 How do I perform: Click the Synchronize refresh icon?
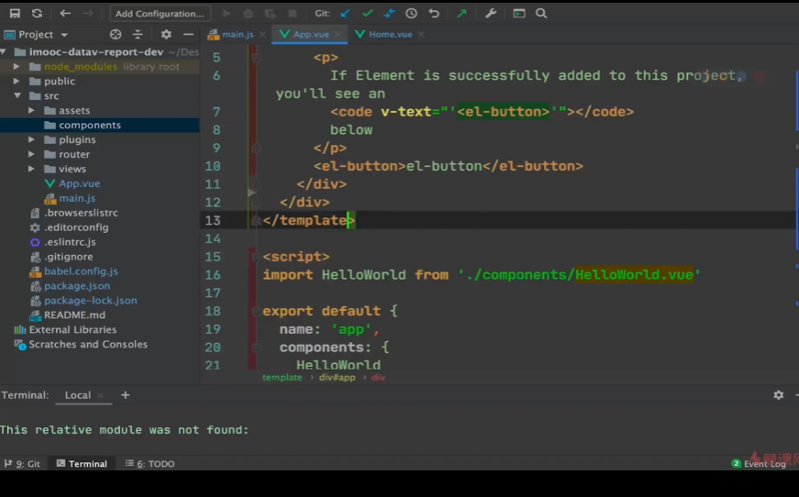tap(37, 14)
